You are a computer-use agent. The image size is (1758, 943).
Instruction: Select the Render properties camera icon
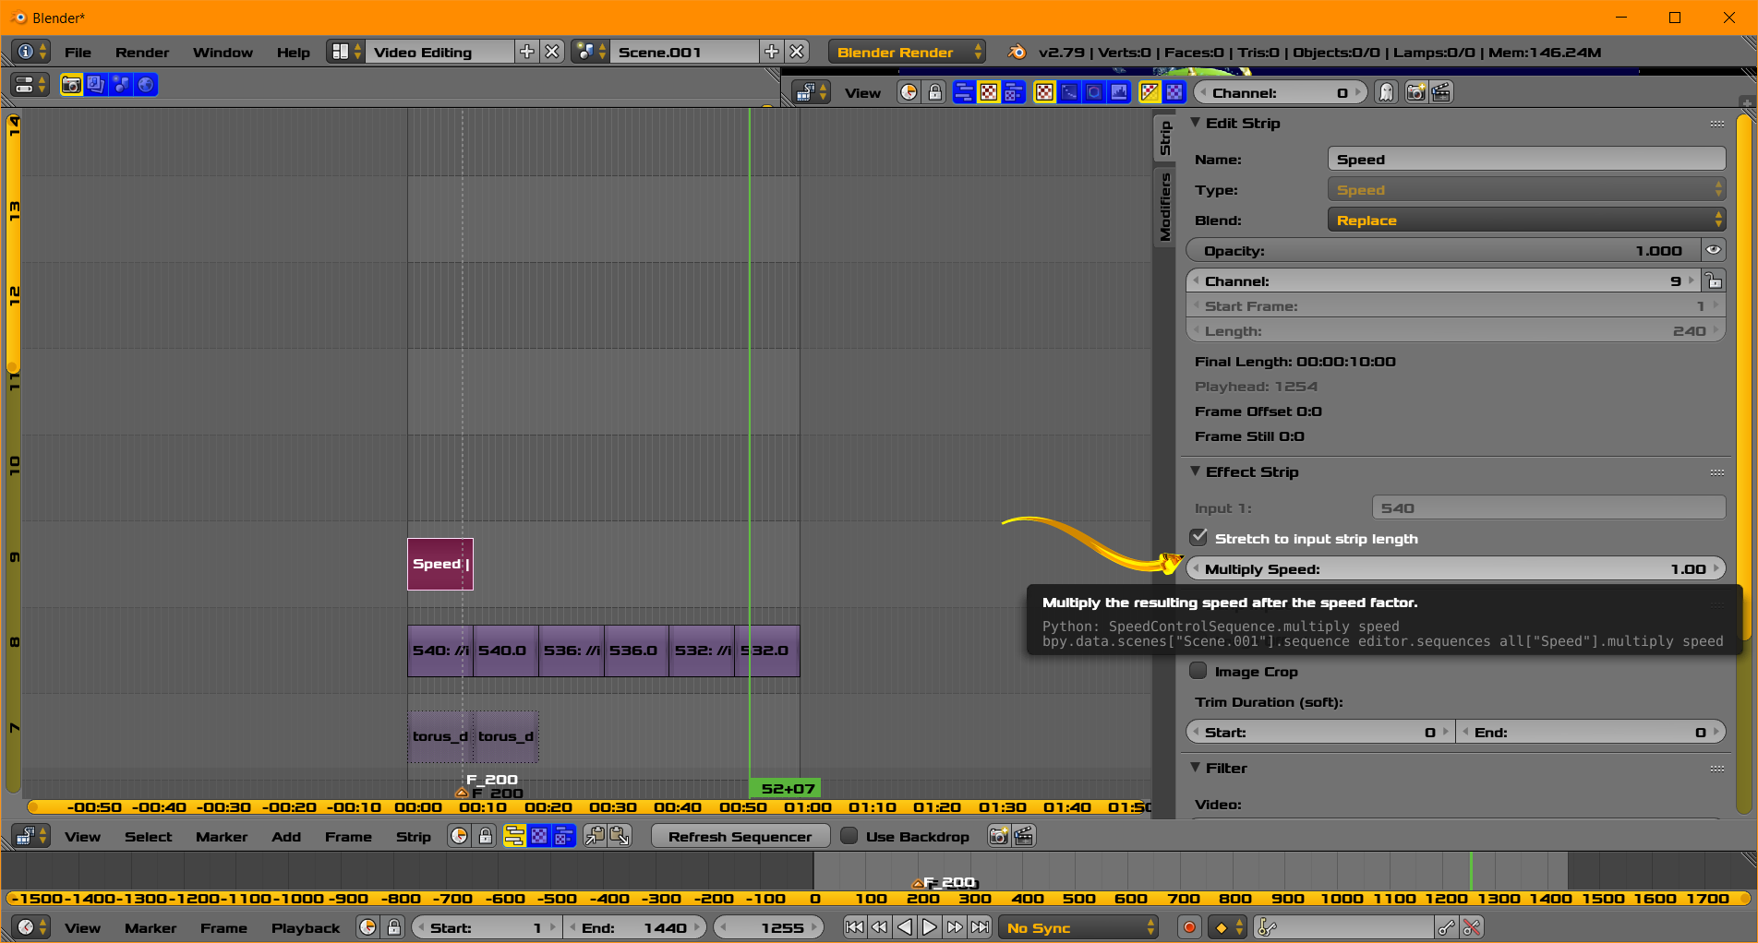point(71,85)
